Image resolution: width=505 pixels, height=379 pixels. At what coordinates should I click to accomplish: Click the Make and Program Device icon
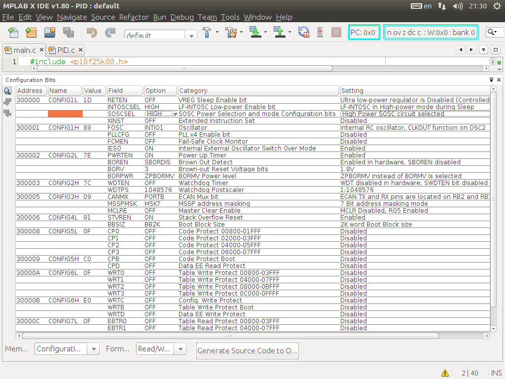click(x=255, y=32)
